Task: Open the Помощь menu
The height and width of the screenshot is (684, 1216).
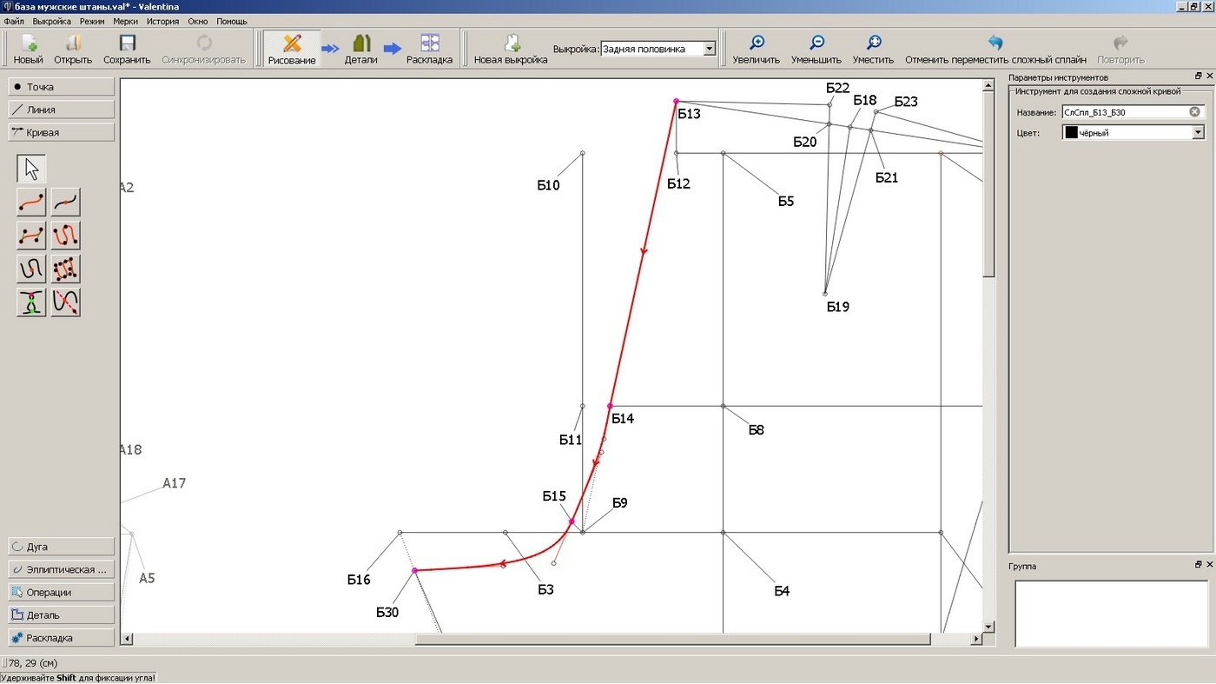Action: (x=231, y=21)
